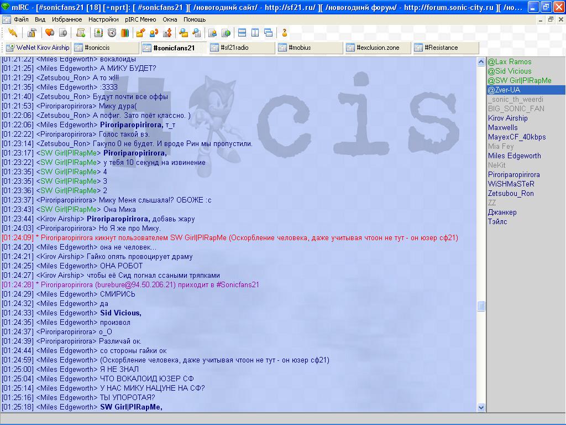This screenshot has width=566, height=425.
Task: Restore the inner channel window size
Action: tap(550, 19)
